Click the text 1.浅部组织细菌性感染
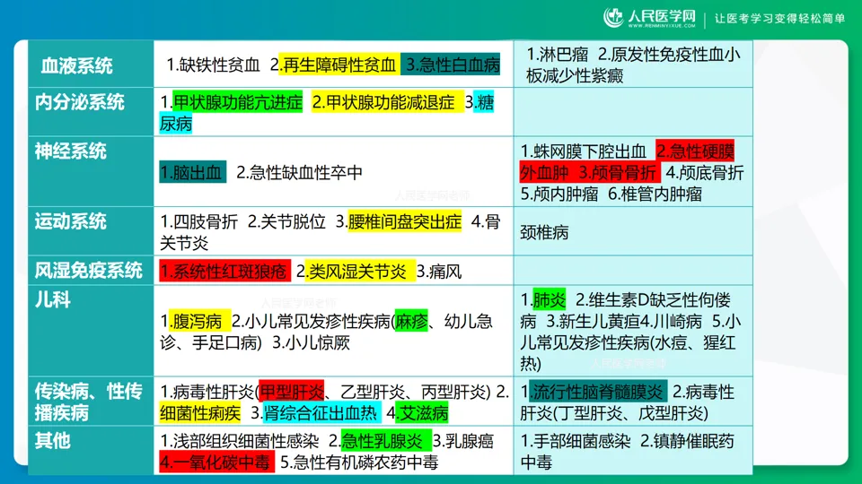 (239, 441)
